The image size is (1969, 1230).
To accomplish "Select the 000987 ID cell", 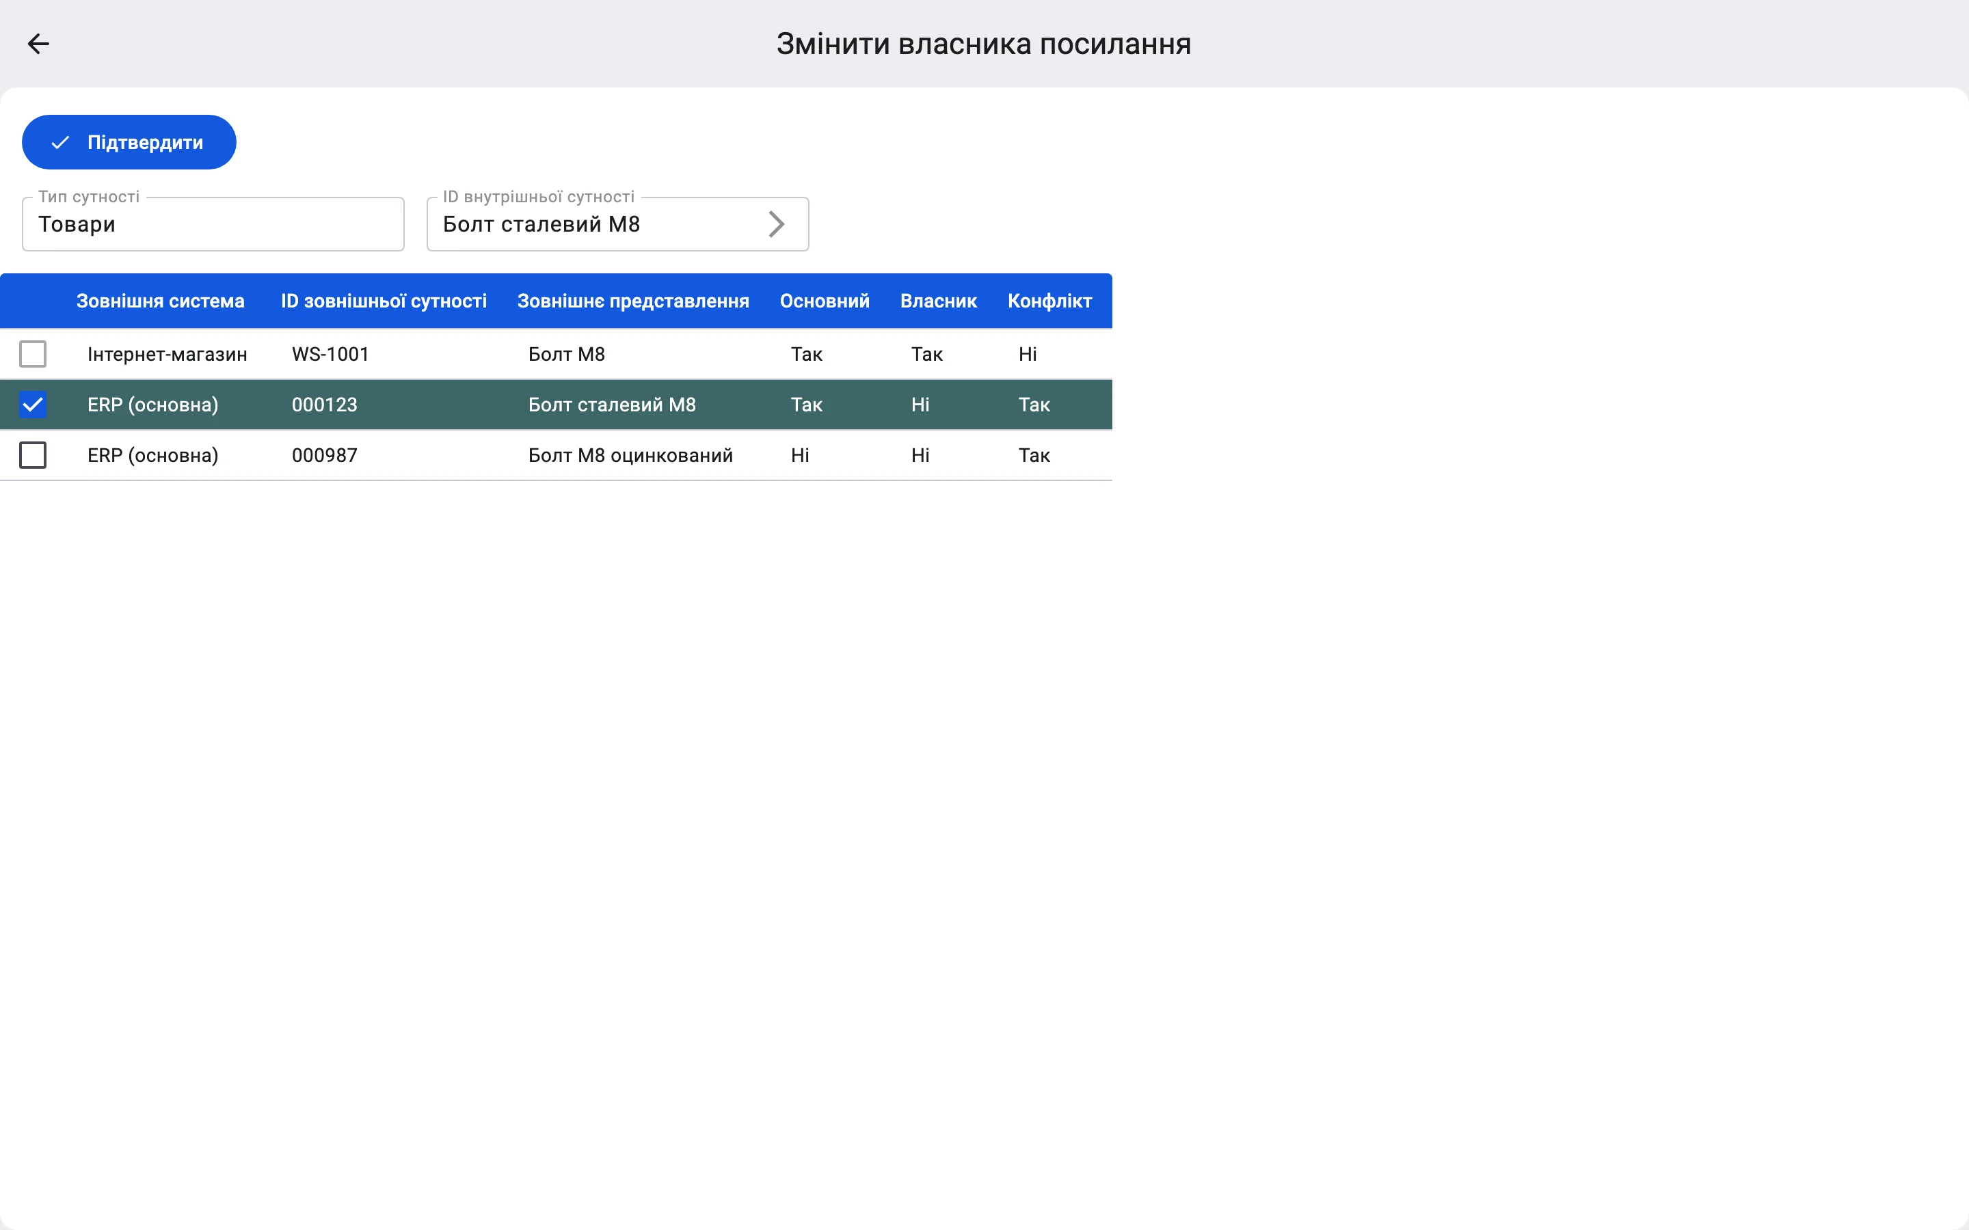I will 325,454.
